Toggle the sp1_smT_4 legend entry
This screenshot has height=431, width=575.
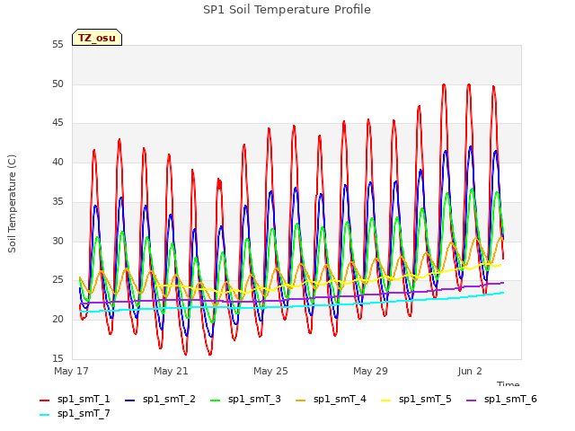(x=331, y=399)
